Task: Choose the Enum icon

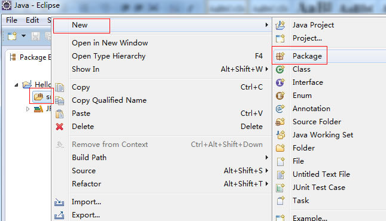Action: 280,96
